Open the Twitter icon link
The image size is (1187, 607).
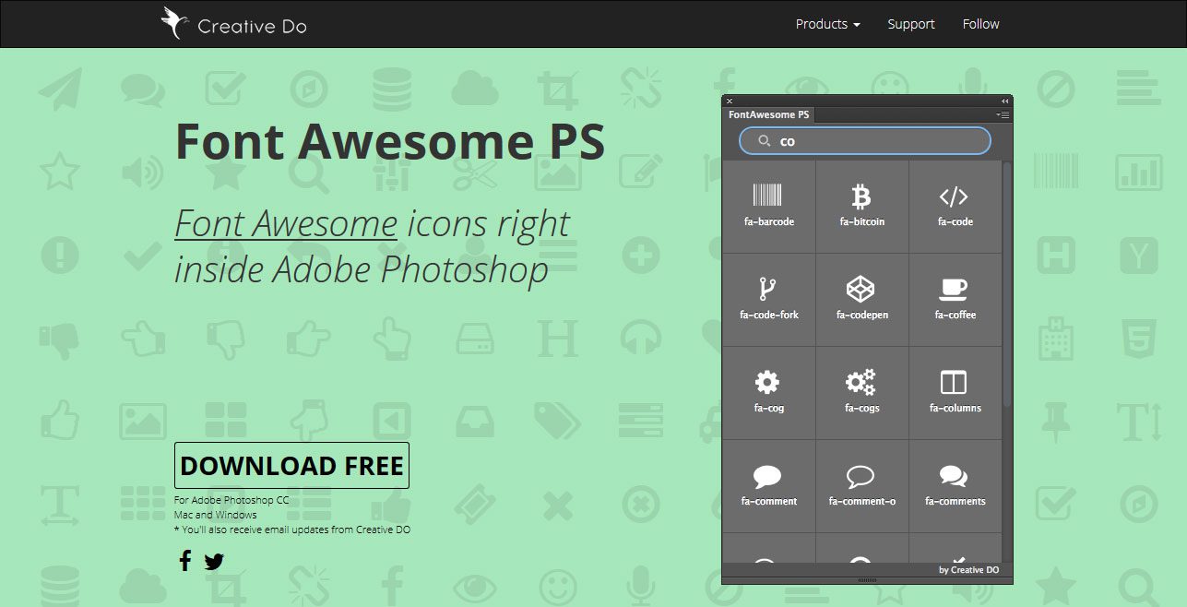tap(214, 560)
